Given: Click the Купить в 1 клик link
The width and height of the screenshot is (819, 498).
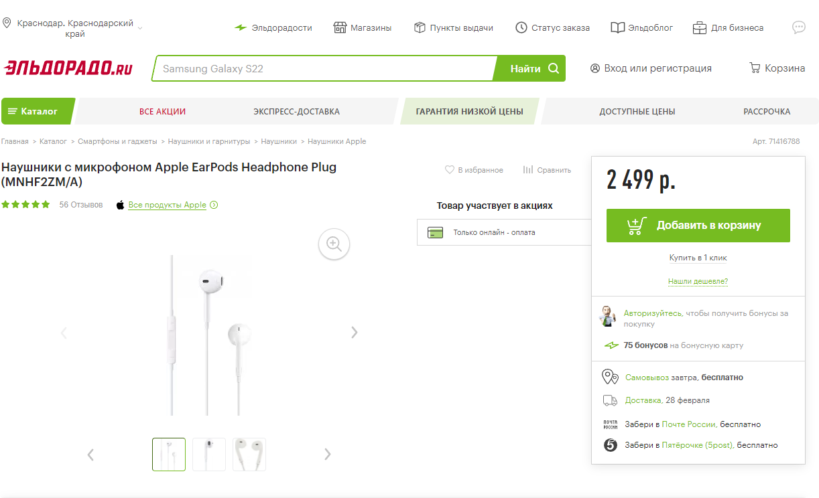Looking at the screenshot, I should click(x=698, y=258).
